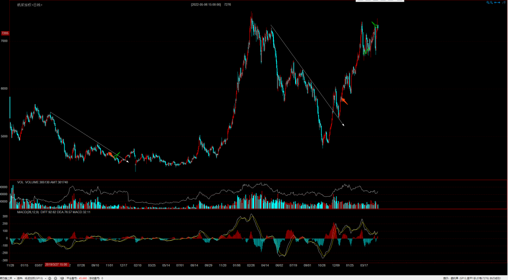Select the orange arrow annotation on the chart
Viewport: 508px width, 280px height.
pos(343,101)
